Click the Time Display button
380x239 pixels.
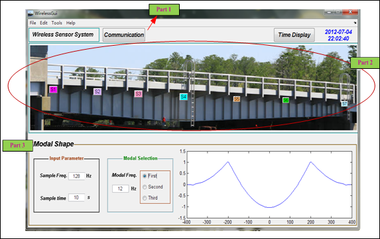point(294,35)
